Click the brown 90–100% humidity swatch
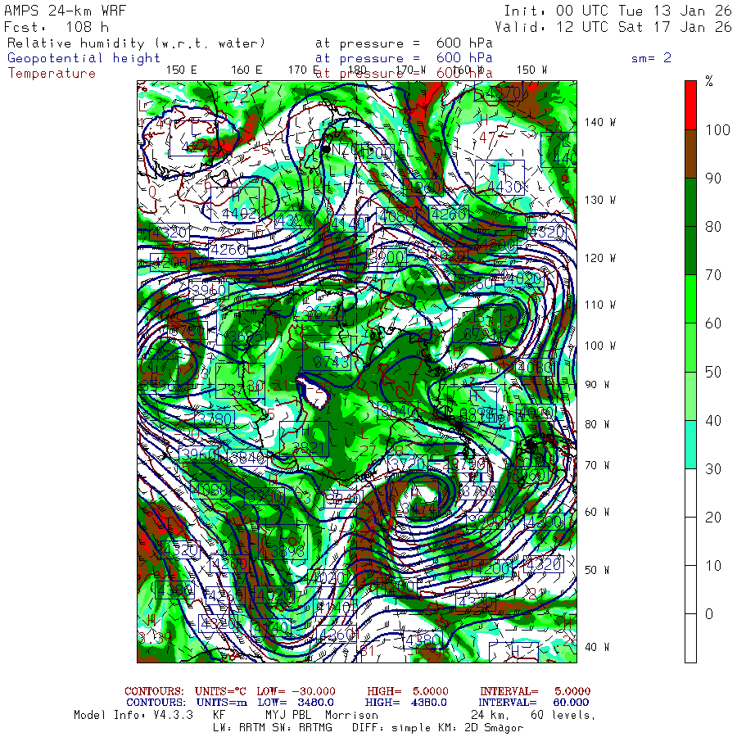This screenshot has height=737, width=737. 690,153
